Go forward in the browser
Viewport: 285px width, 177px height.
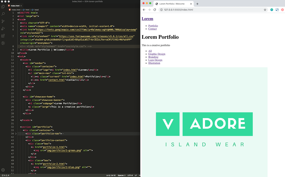(149, 10)
